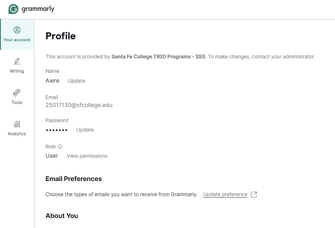Select the Writing pen icon
The width and height of the screenshot is (335, 228).
coord(17,61)
